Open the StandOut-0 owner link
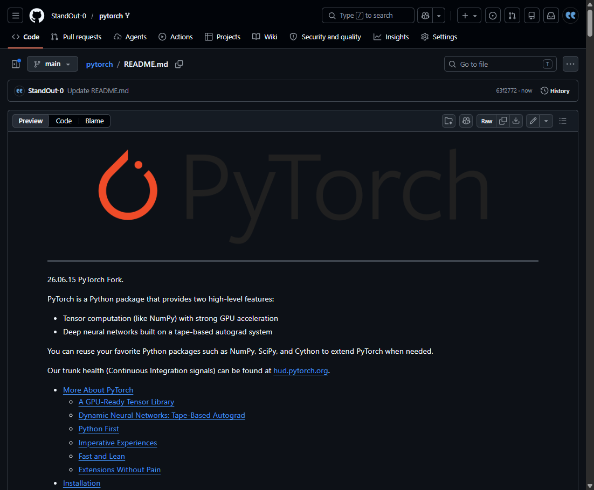 pos(68,16)
